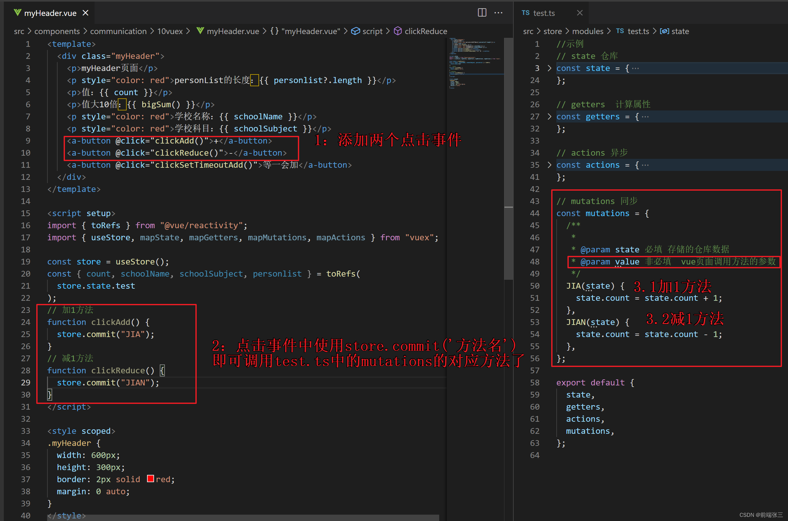Click the split editor right icon
Image resolution: width=788 pixels, height=521 pixels.
tap(482, 13)
